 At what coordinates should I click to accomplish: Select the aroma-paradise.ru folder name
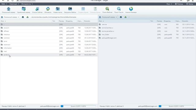click(x=108, y=31)
